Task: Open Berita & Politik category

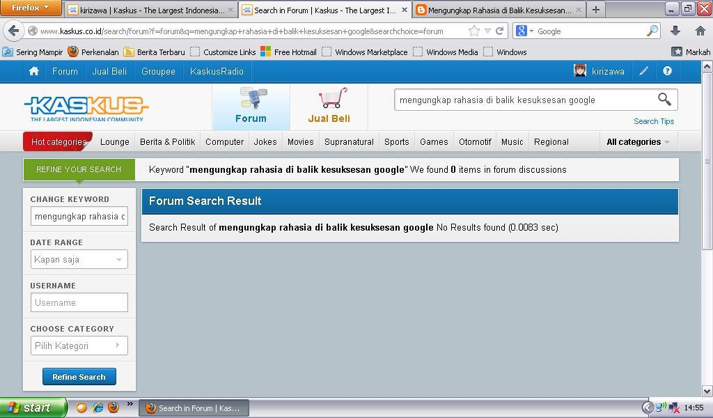Action: 167,142
